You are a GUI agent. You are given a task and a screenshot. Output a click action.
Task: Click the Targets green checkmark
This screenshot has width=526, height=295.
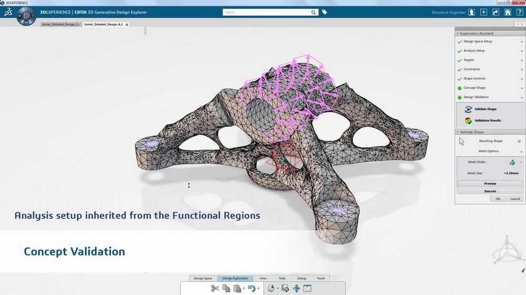(x=460, y=60)
